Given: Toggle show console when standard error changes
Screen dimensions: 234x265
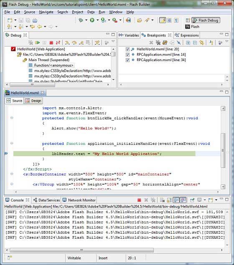Looking at the screenshot, I should pos(183,200).
